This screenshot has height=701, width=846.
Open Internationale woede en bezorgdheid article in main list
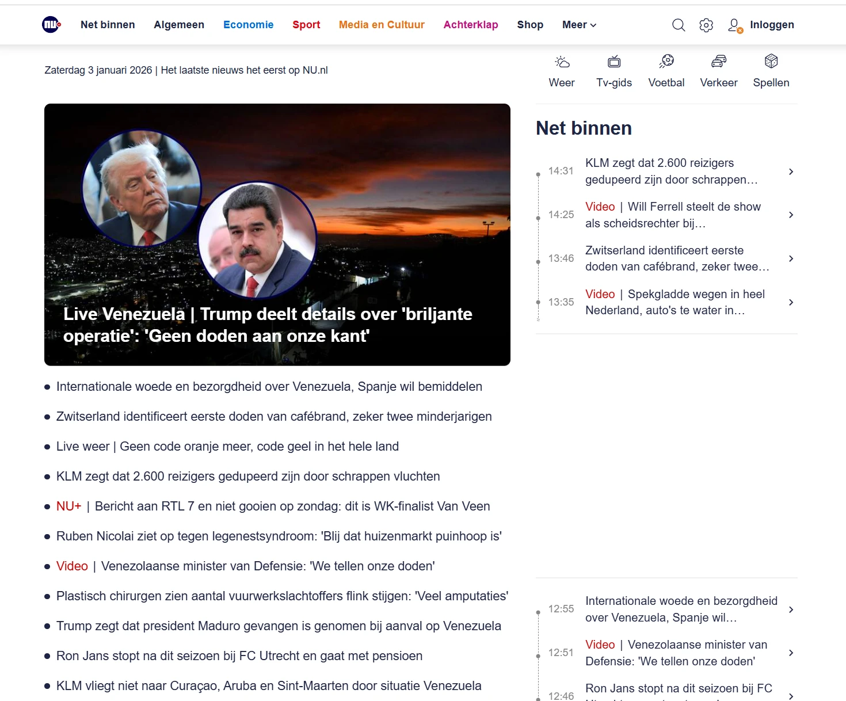pyautogui.click(x=269, y=387)
